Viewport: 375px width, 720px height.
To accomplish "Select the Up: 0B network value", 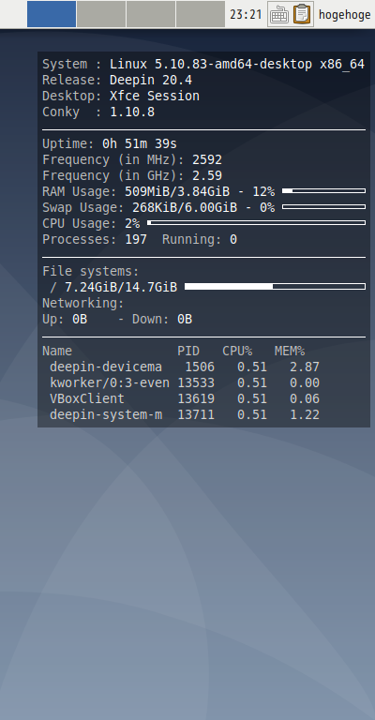I will pos(65,319).
